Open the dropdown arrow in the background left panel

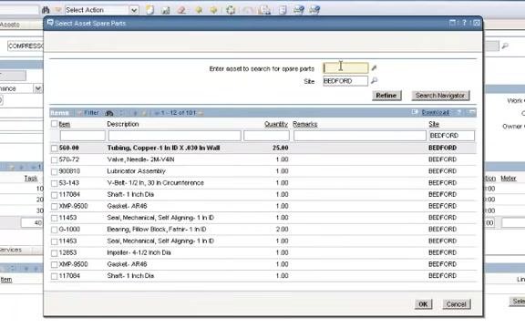pyautogui.click(x=38, y=88)
